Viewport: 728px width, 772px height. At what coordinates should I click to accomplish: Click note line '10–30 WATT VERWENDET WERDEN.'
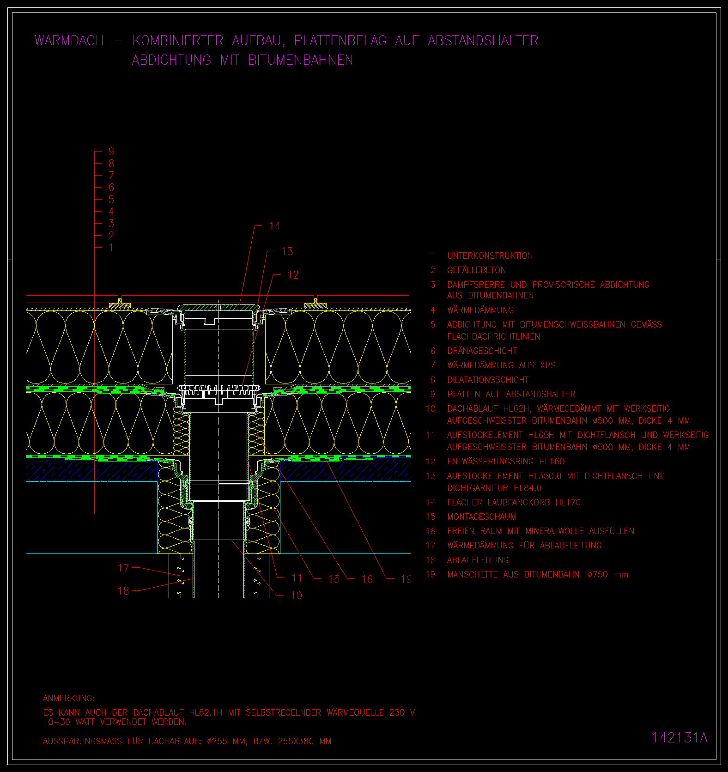(115, 722)
